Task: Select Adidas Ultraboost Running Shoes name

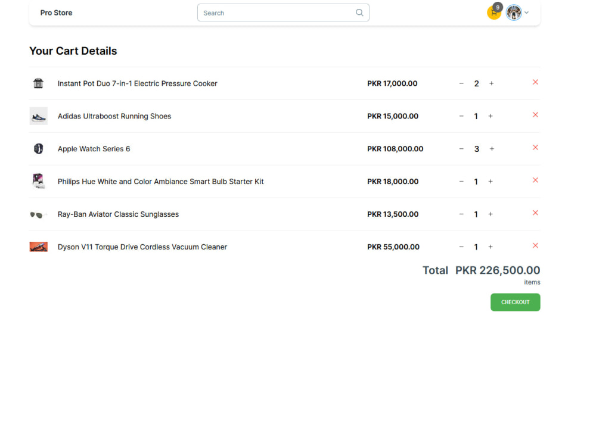Action: click(x=114, y=116)
